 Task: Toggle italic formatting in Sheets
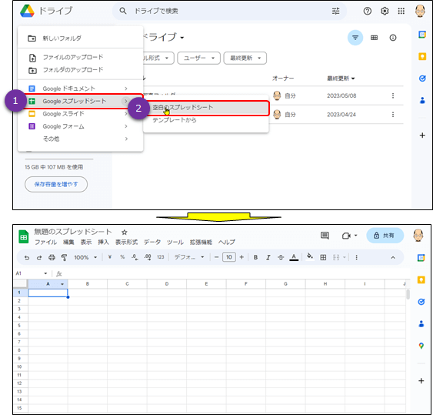coord(268,257)
